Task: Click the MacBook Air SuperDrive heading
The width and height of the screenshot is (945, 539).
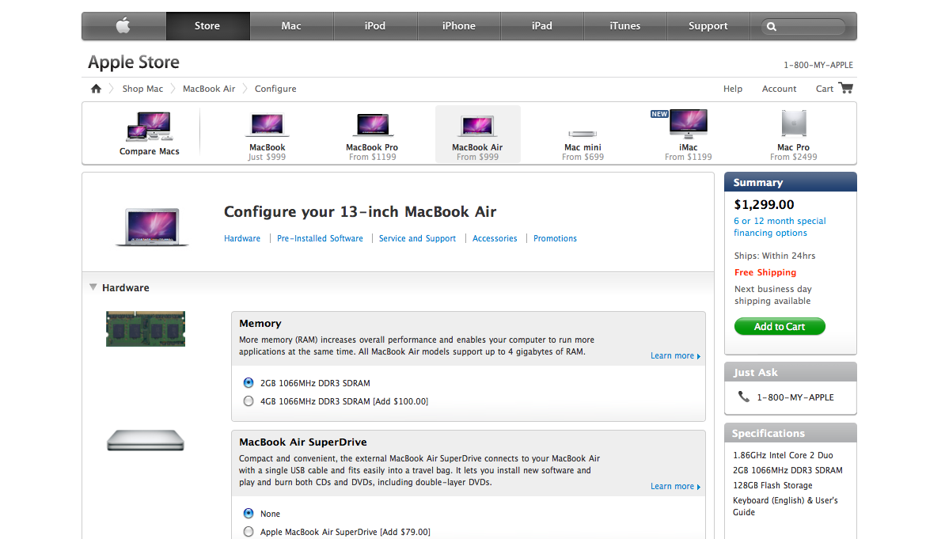Action: pos(303,442)
